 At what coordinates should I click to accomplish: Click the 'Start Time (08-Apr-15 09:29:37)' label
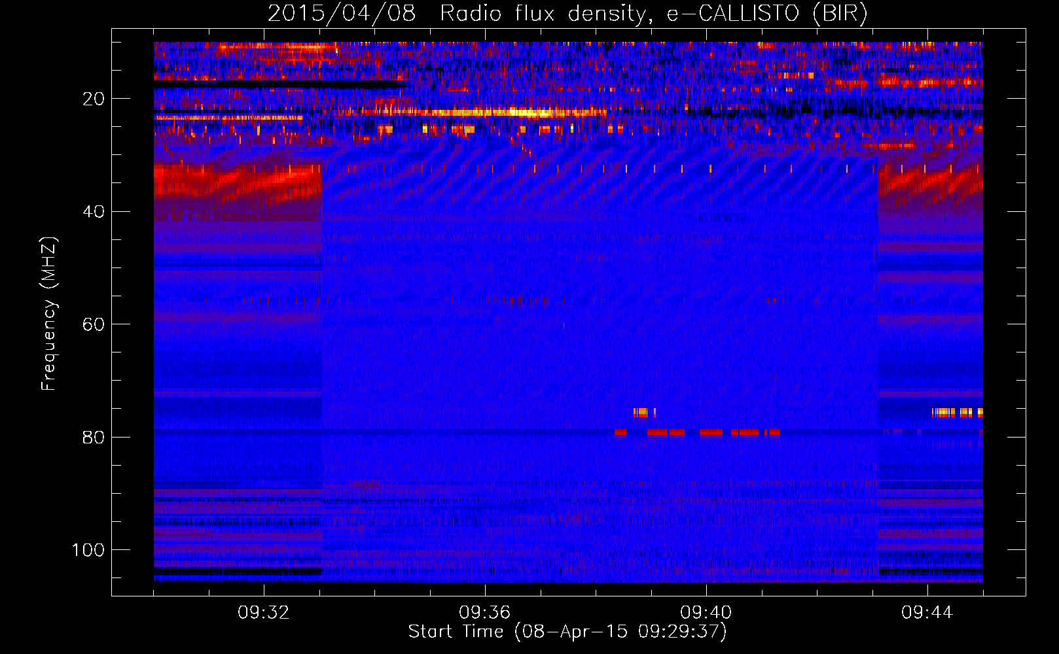click(567, 632)
